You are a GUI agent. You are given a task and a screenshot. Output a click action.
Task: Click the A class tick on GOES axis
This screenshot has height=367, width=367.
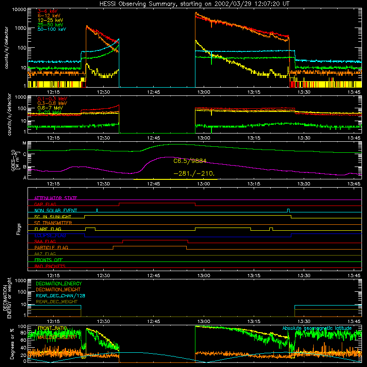click(25, 178)
